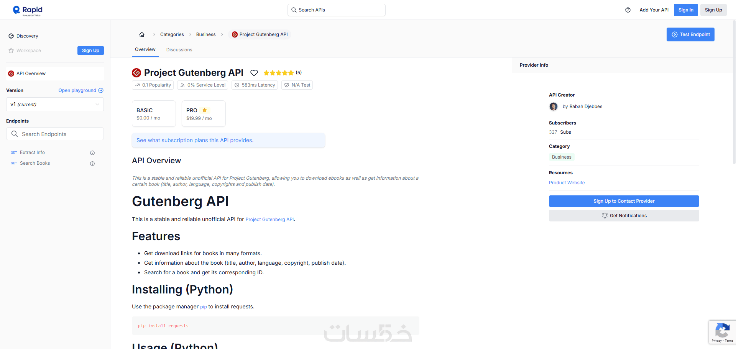Open Discovery in the sidebar
Image resolution: width=736 pixels, height=349 pixels.
point(27,36)
